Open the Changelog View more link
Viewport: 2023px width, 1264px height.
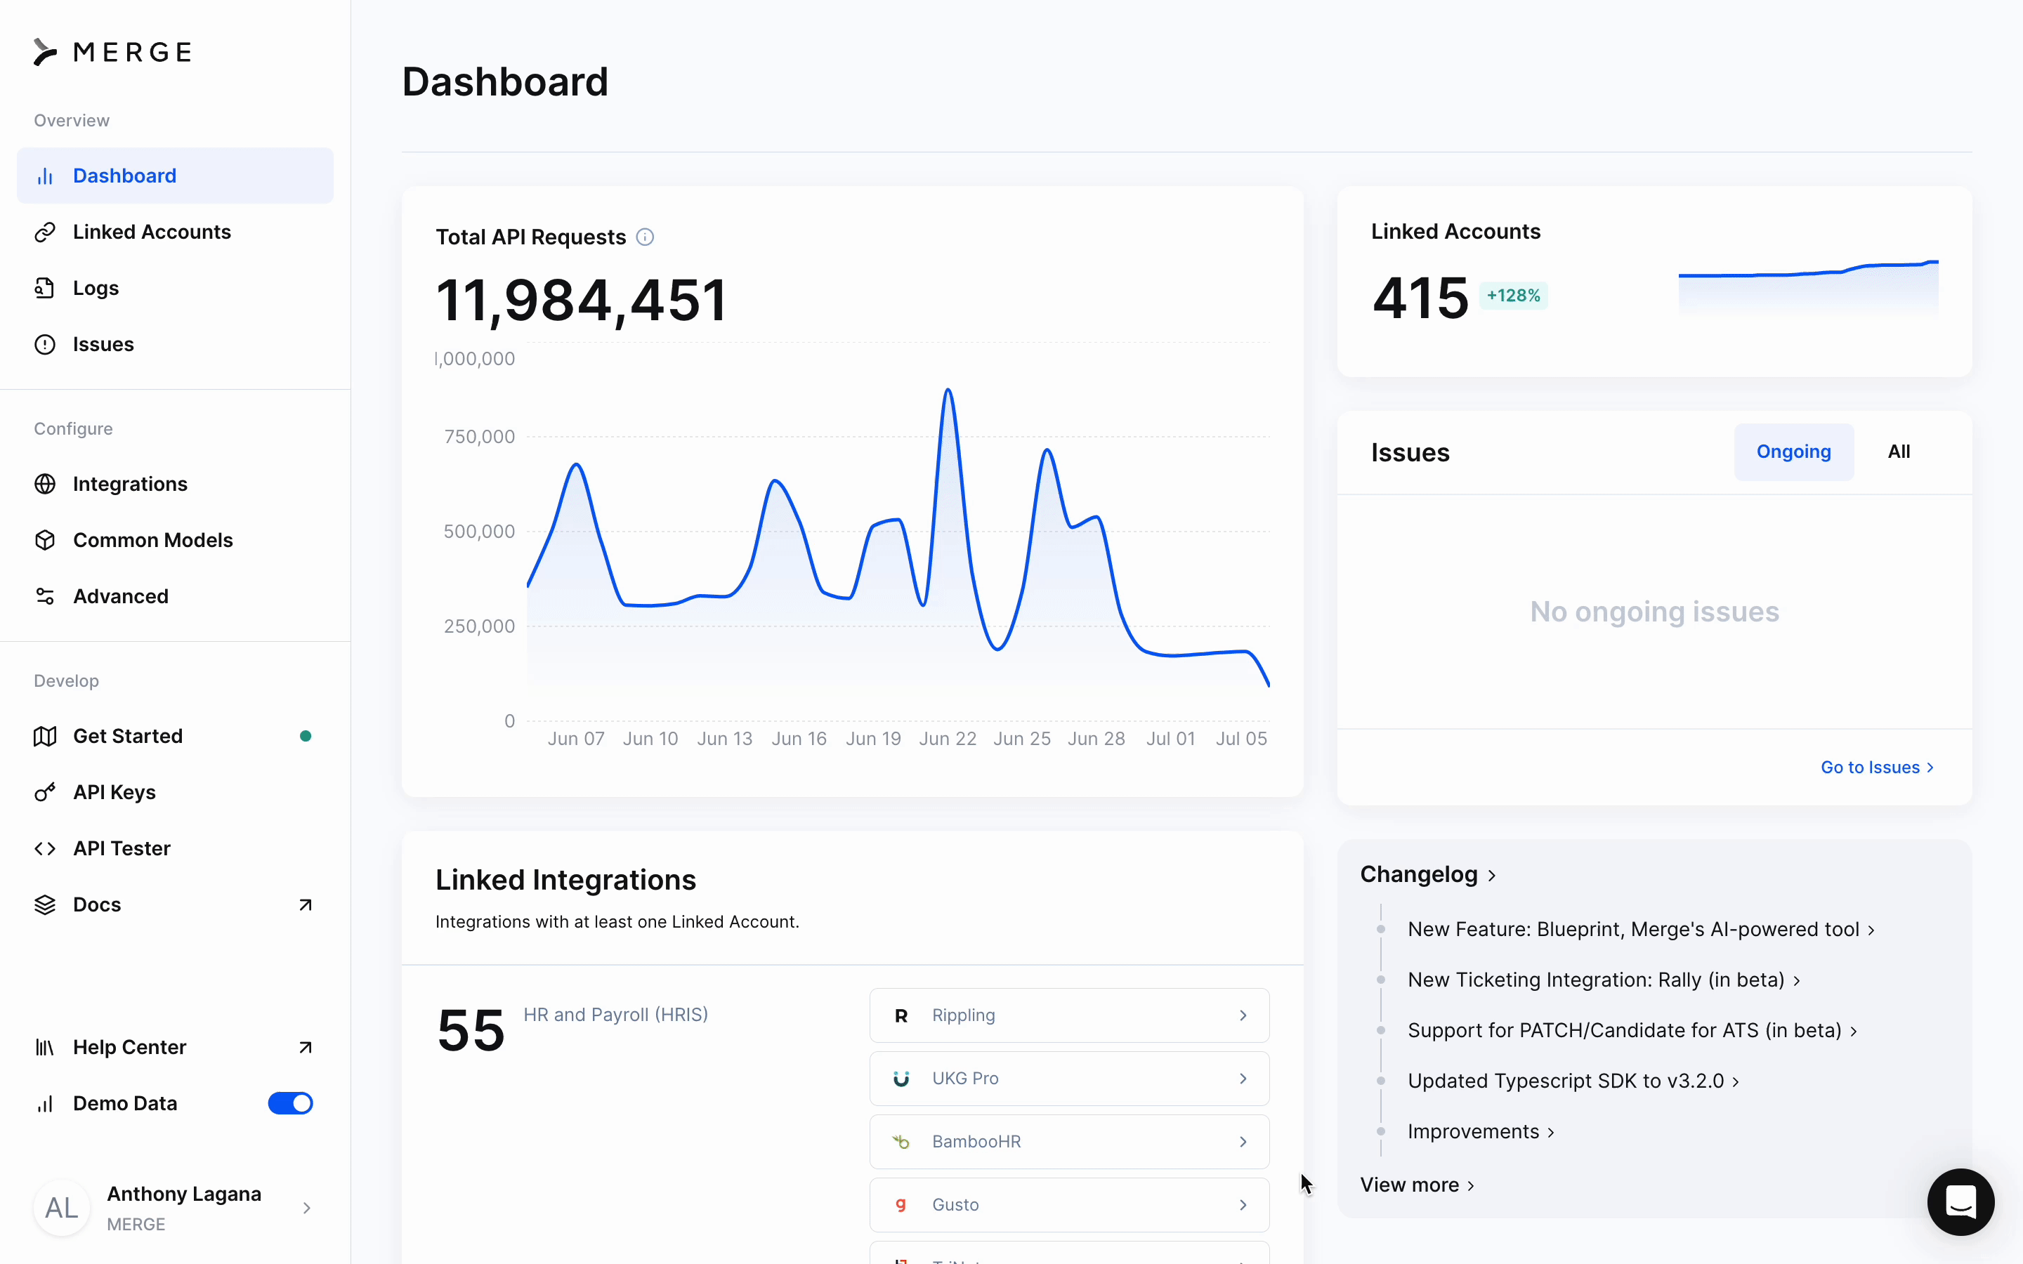point(1416,1185)
